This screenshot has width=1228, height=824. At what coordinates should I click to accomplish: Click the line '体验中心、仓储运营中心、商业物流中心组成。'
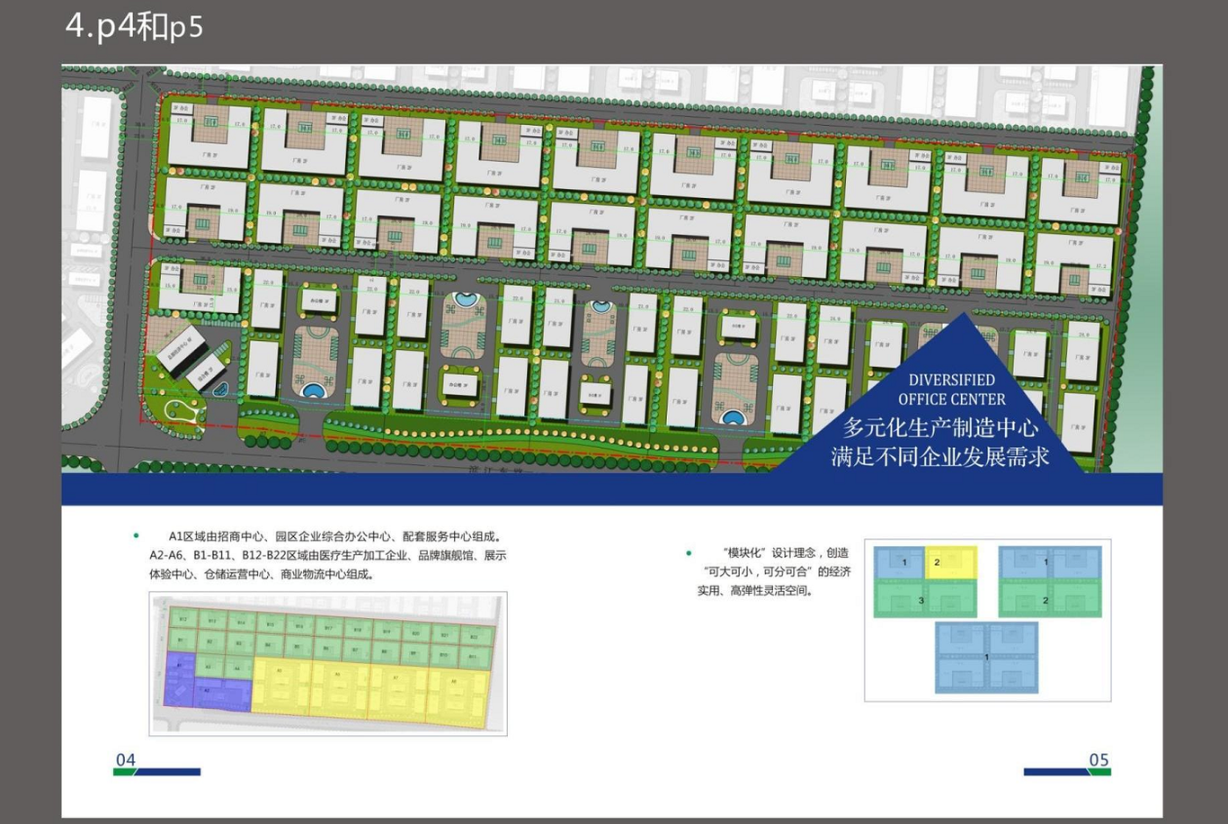263,575
